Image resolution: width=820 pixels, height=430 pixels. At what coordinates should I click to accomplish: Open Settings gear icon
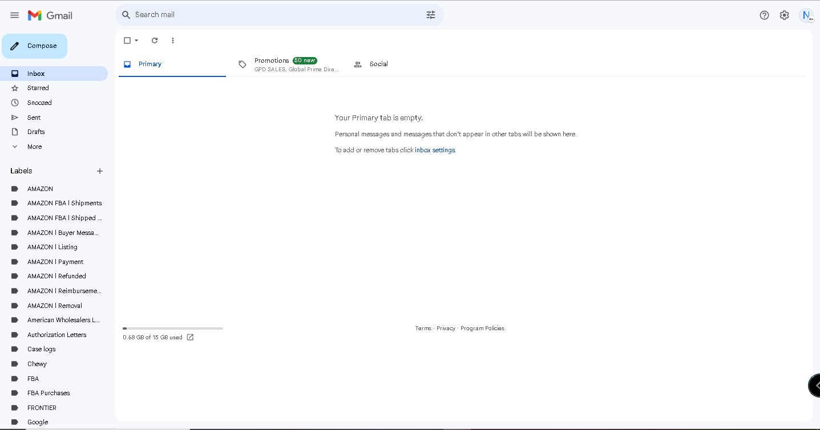click(785, 15)
